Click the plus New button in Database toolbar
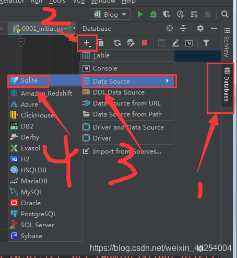The image size is (237, 258). [87, 43]
